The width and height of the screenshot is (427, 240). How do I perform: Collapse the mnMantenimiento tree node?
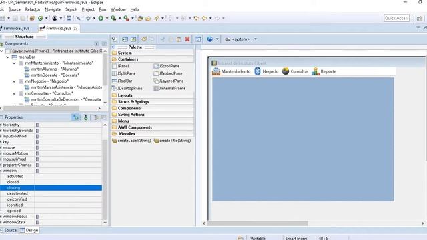[14, 63]
